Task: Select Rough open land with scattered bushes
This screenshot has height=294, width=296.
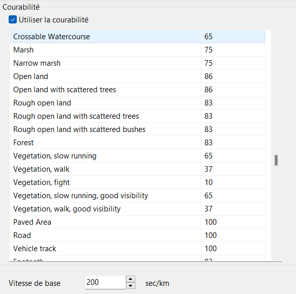Action: (x=137, y=129)
